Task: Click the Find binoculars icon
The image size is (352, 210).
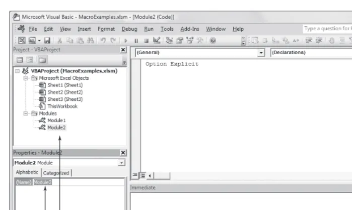Action: [90, 41]
